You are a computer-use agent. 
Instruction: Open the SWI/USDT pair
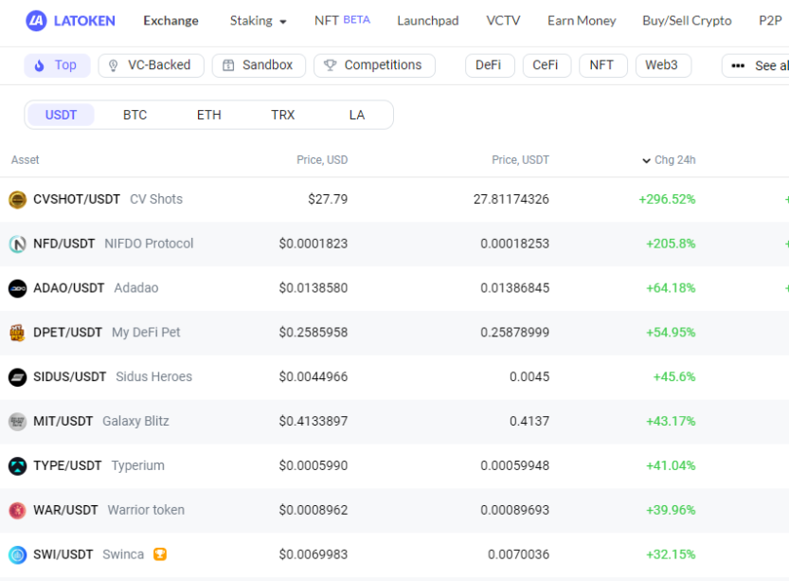pos(63,554)
